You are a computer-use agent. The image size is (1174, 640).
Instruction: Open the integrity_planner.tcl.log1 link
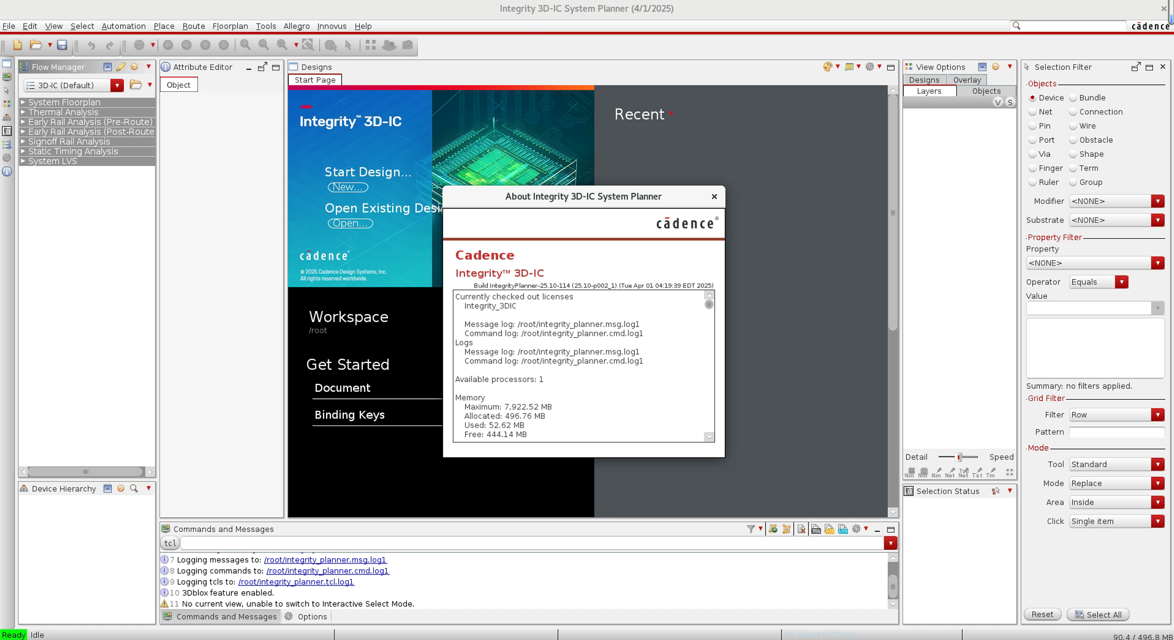(x=296, y=582)
